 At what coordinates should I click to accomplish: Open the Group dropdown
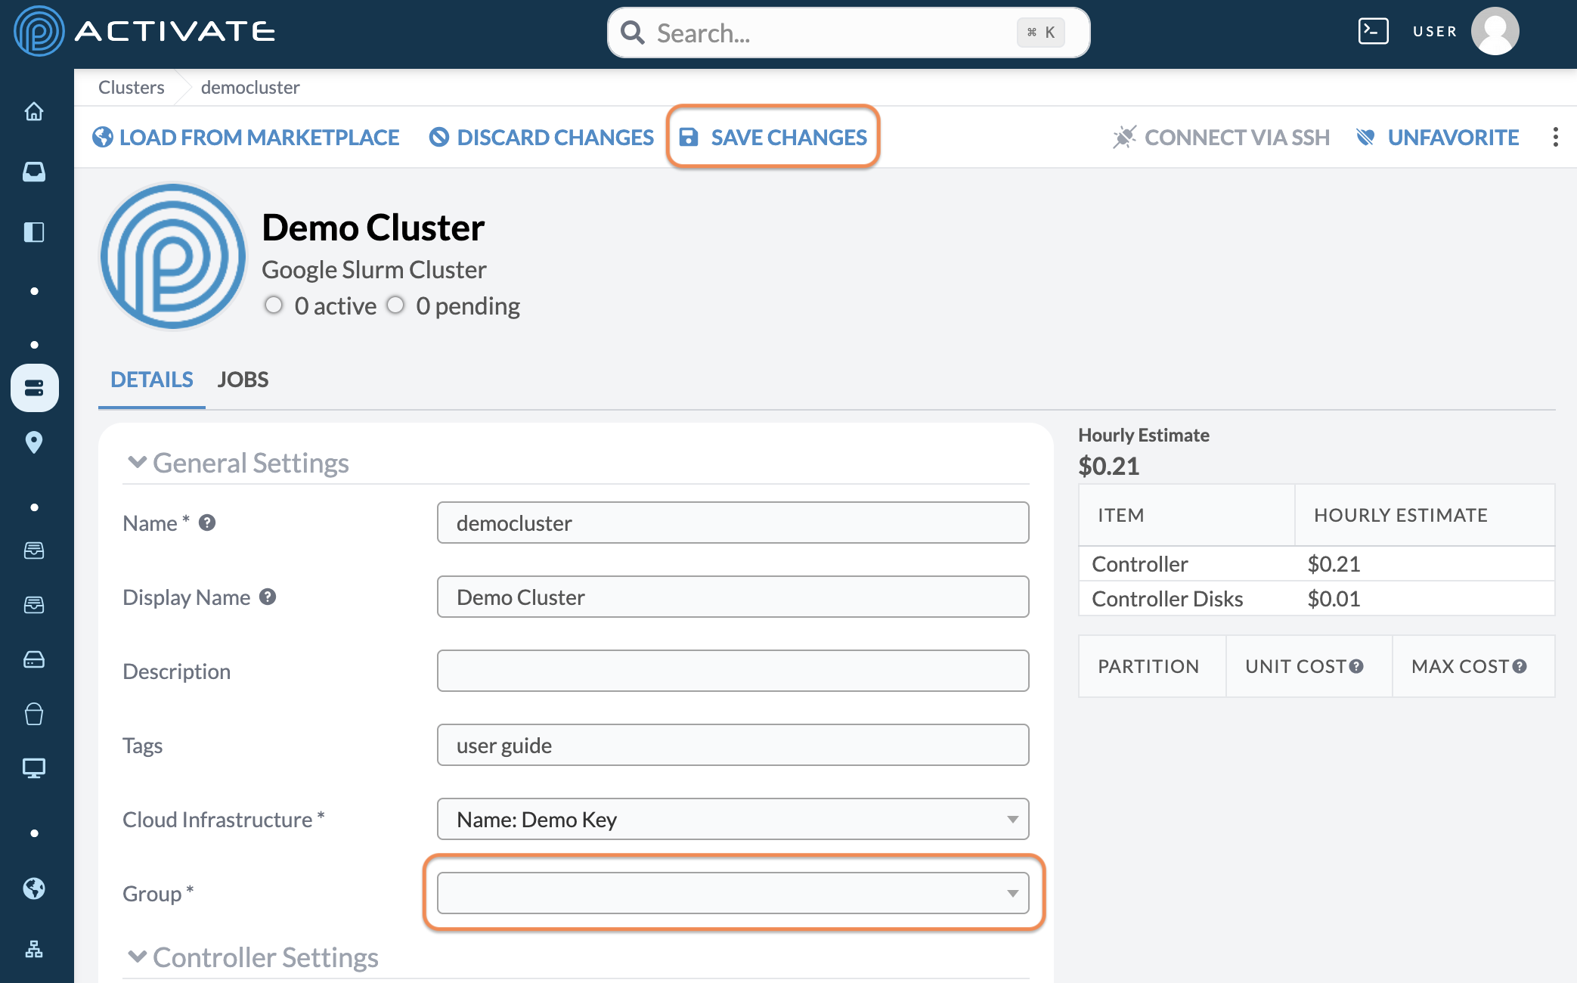click(x=733, y=893)
